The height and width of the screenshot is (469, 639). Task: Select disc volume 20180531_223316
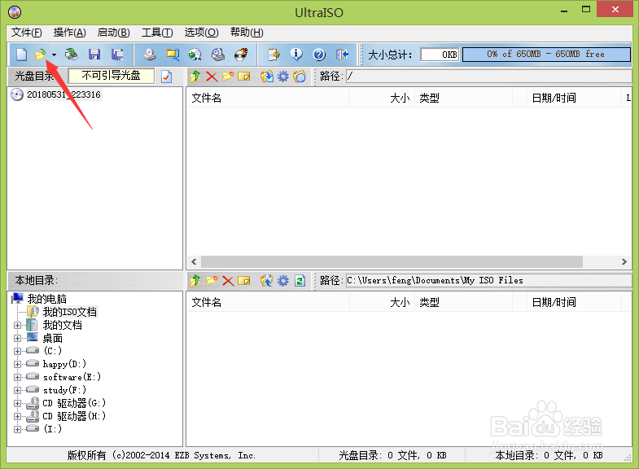pos(63,94)
